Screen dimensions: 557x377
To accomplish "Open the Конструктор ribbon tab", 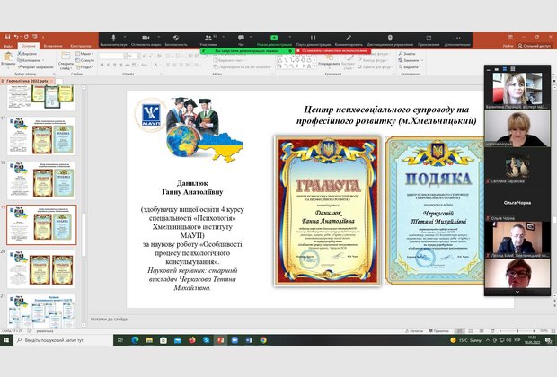I will pos(81,45).
